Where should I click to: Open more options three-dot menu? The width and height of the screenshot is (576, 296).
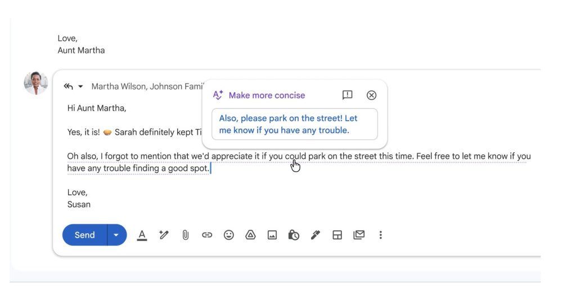click(380, 235)
